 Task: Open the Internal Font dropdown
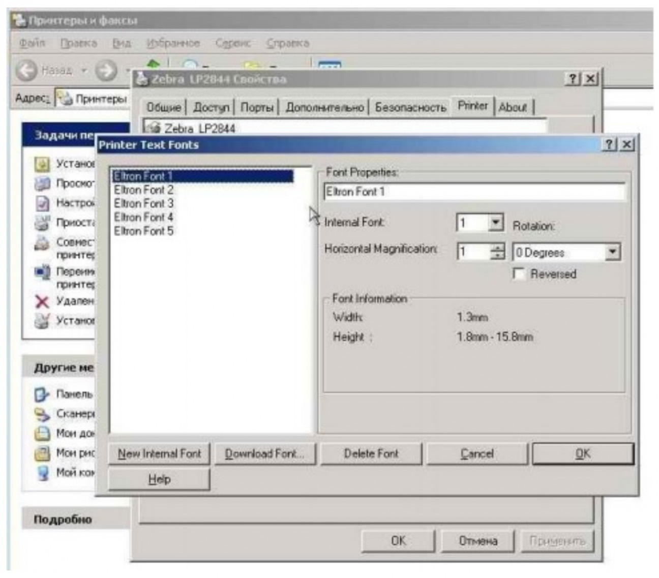click(x=495, y=223)
